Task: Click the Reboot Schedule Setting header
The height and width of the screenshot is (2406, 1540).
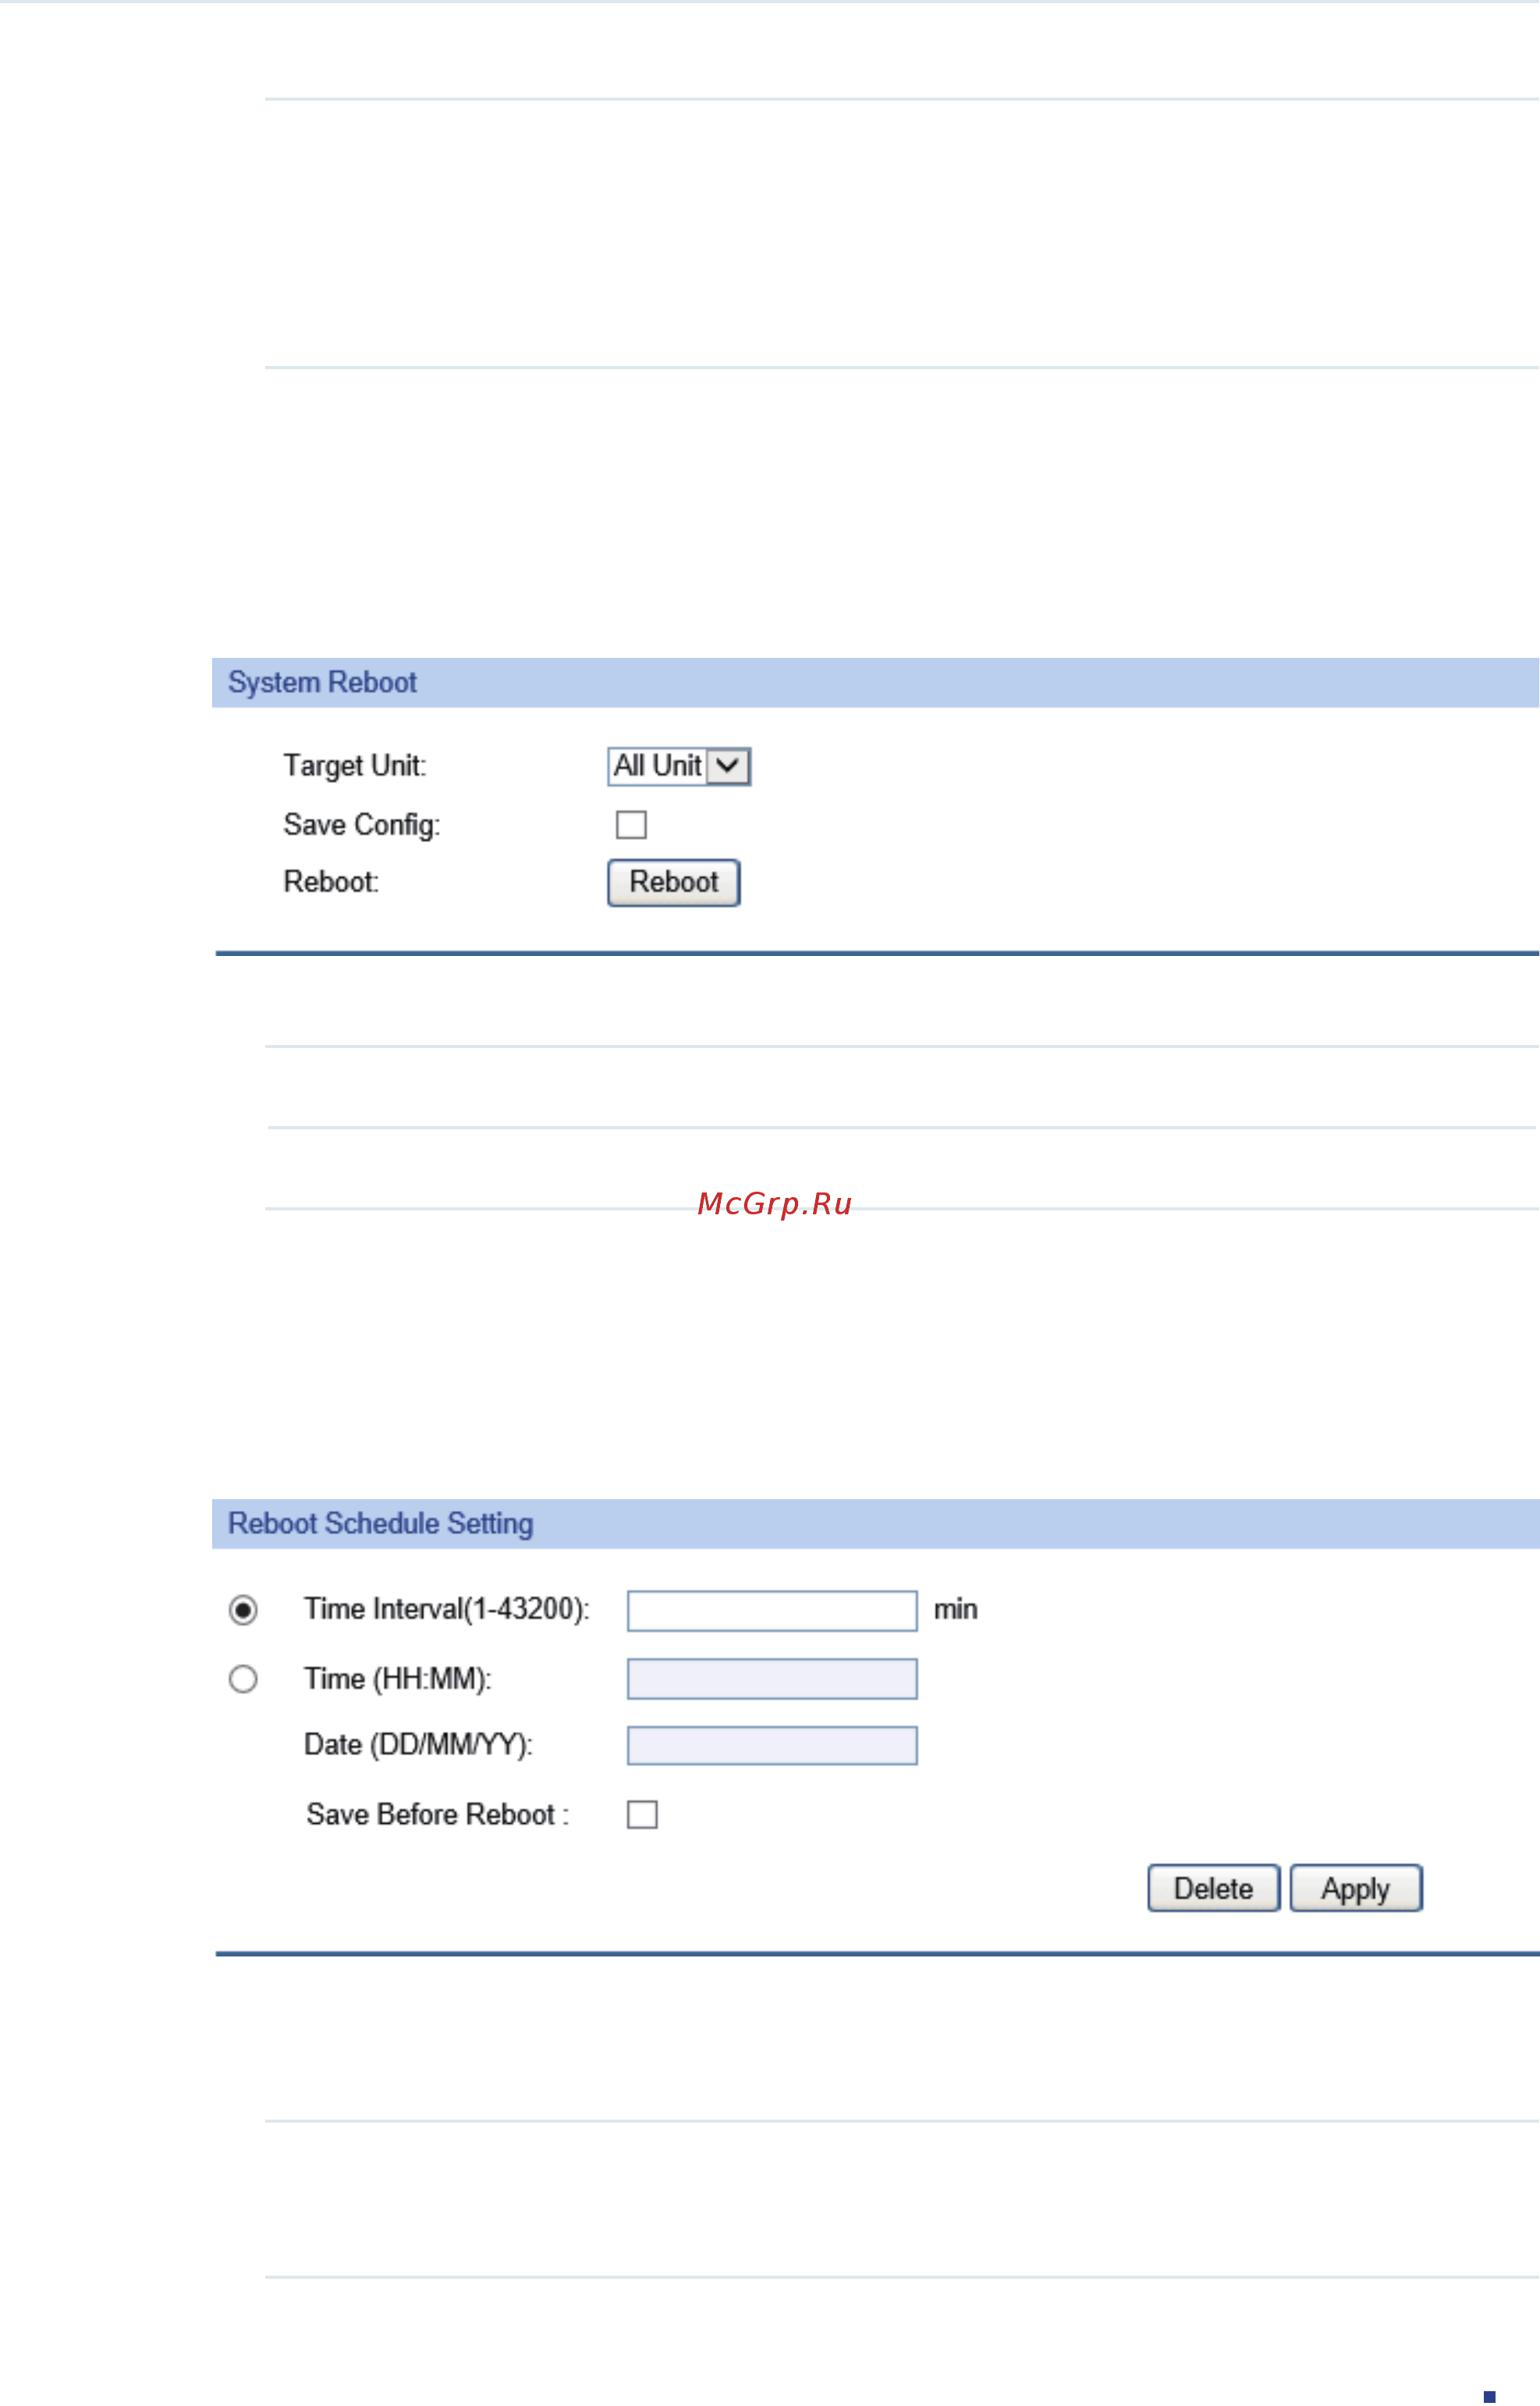Action: coord(875,1523)
